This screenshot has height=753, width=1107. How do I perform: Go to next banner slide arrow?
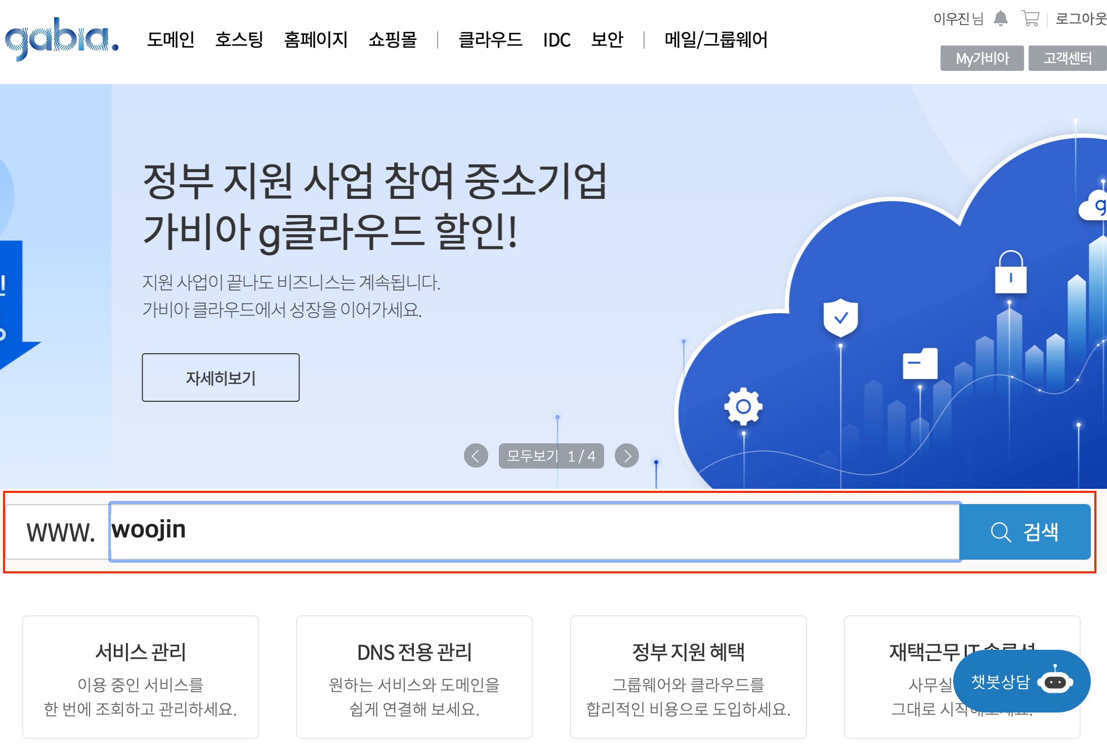(x=627, y=456)
